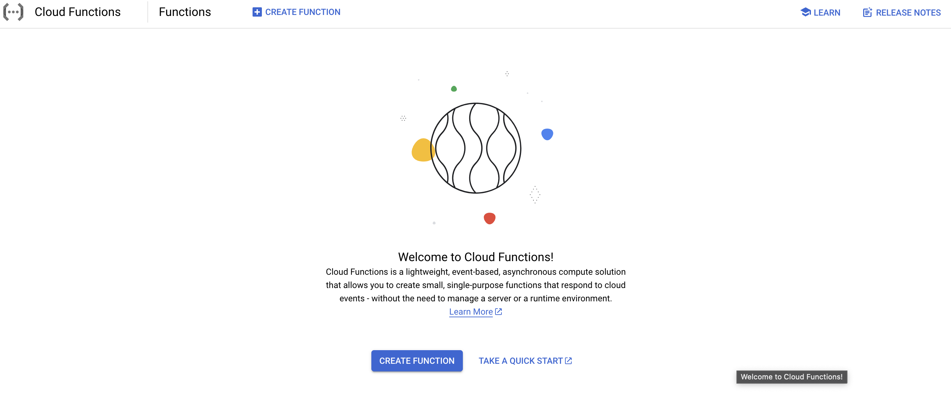951x396 pixels.
Task: Click the external link icon beside Learn More
Action: point(498,312)
